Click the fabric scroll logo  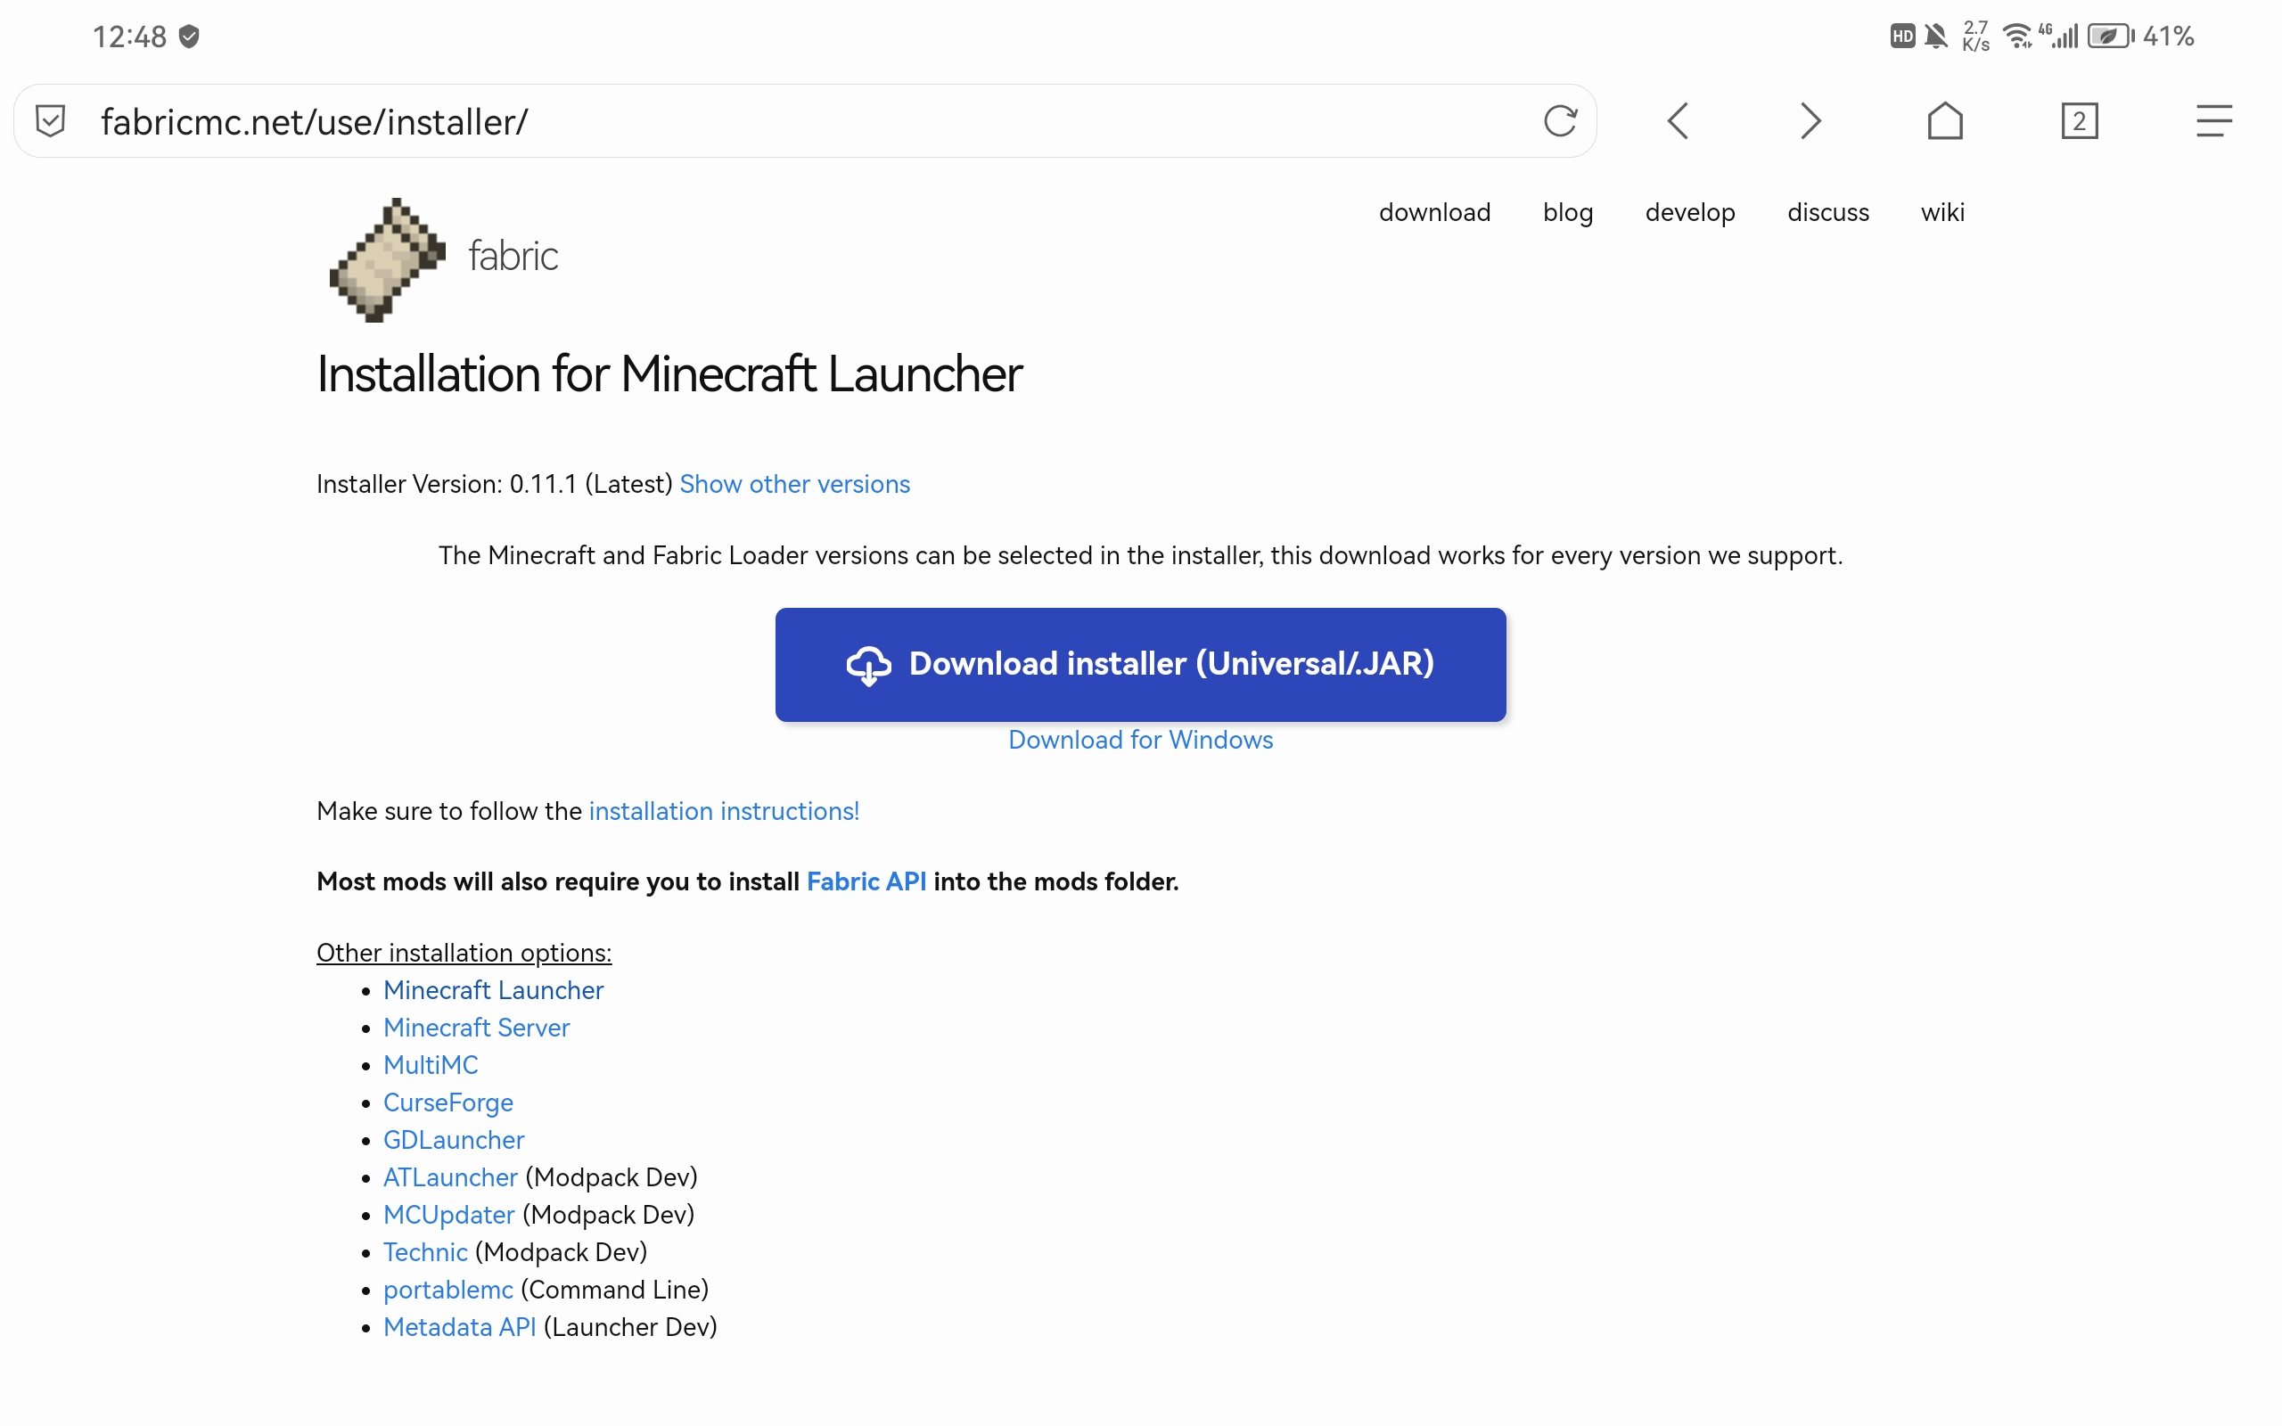pos(387,260)
